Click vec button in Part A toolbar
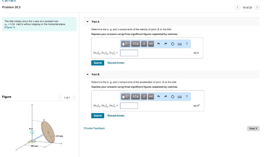This screenshot has height=157, width=264. coord(151,44)
